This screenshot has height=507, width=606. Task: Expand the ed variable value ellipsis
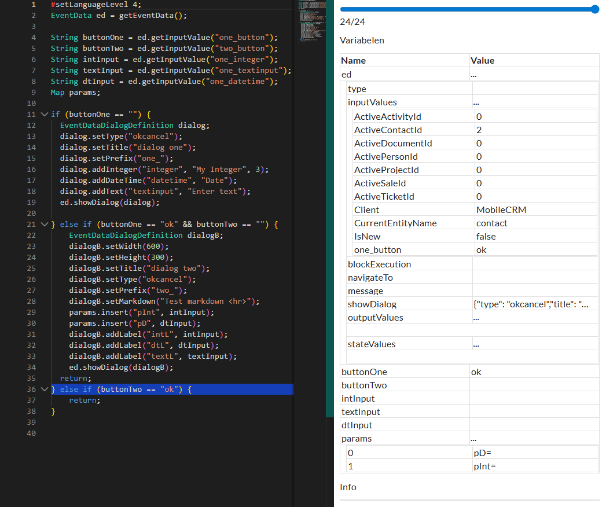(x=473, y=75)
